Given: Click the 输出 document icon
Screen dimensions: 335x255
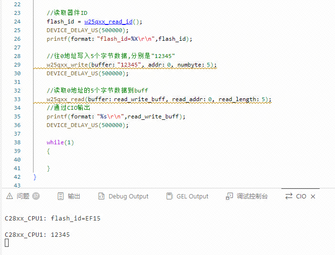Looking at the screenshot, I should (x=61, y=196).
